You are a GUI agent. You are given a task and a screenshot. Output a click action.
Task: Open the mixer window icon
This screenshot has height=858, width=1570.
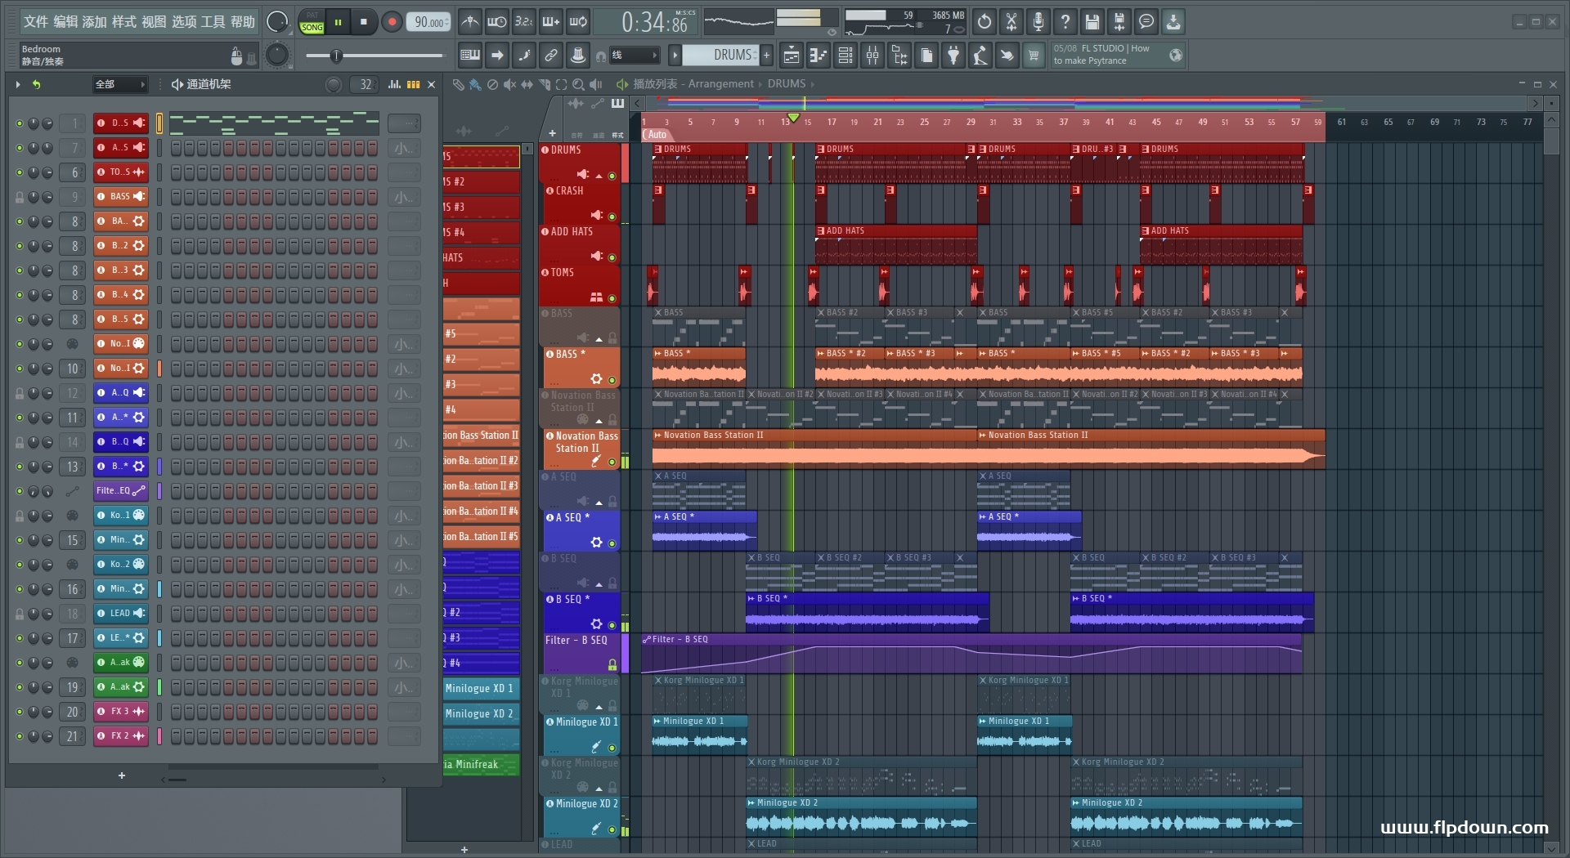[872, 56]
